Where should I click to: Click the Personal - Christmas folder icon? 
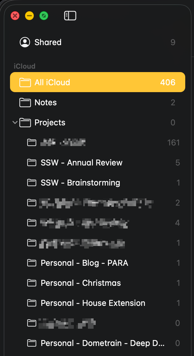(x=32, y=283)
